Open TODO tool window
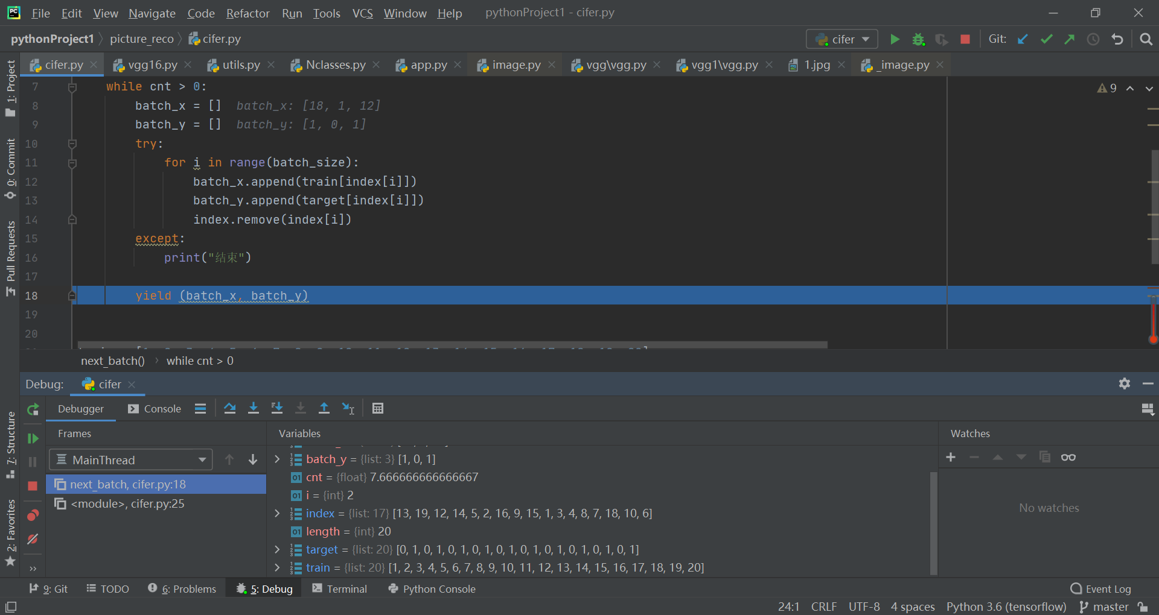Screen dimensions: 1159x615 (108, 589)
